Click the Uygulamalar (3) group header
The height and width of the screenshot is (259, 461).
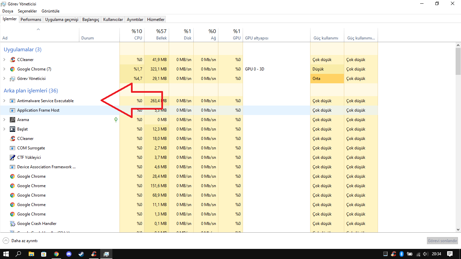23,50
